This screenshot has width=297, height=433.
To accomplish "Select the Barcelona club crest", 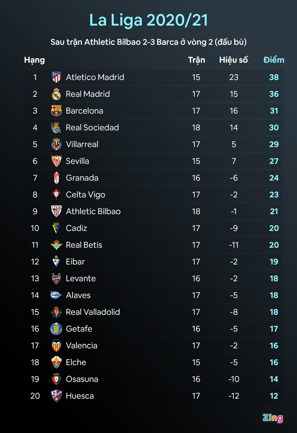I will [56, 111].
